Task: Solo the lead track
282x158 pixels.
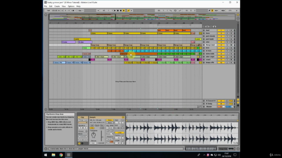Action: (227, 30)
